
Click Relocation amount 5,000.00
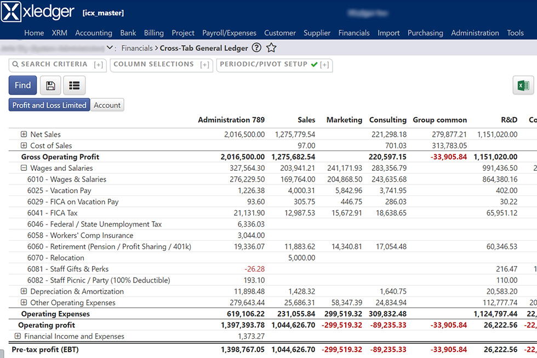pyautogui.click(x=301, y=258)
